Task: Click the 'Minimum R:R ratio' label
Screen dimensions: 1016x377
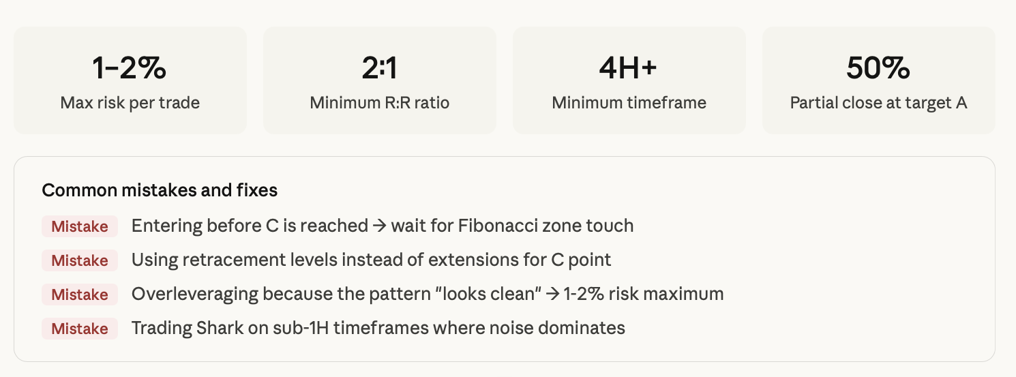Action: tap(380, 103)
